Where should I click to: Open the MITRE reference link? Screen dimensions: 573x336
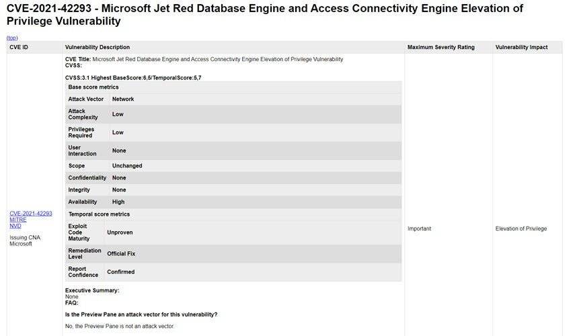[17, 220]
